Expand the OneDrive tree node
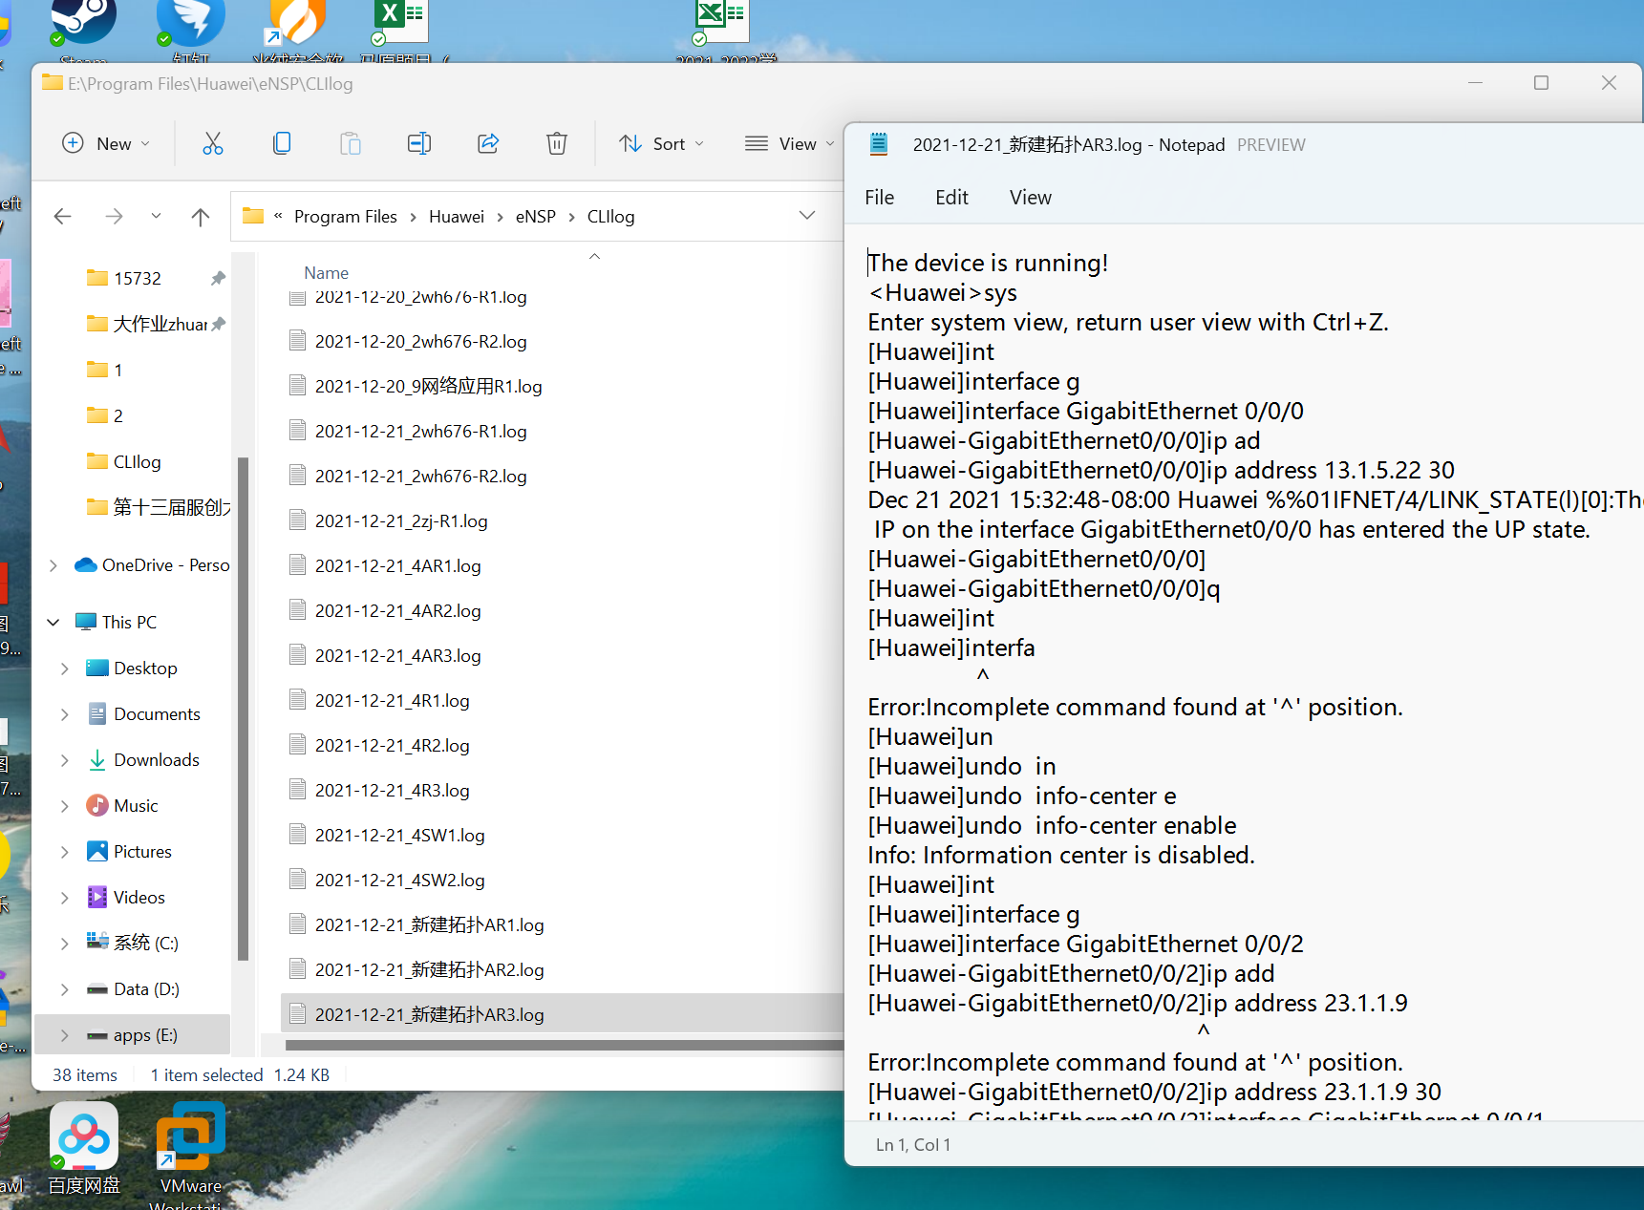This screenshot has height=1210, width=1644. pos(53,565)
